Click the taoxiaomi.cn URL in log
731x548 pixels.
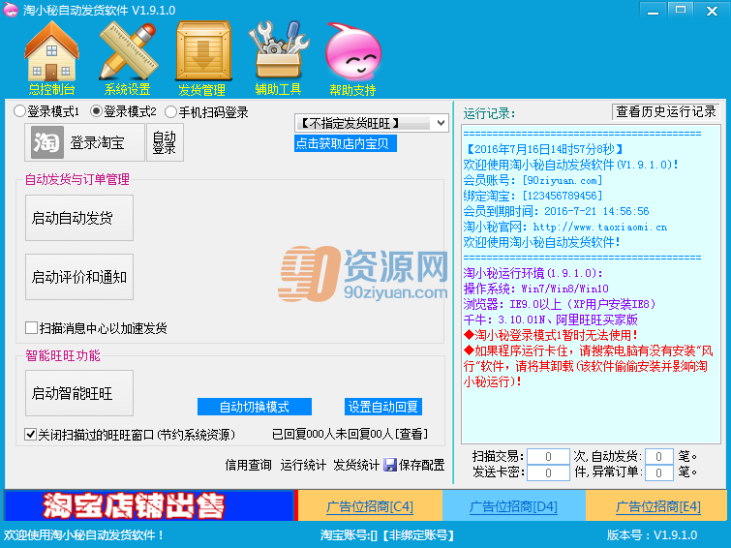[600, 228]
